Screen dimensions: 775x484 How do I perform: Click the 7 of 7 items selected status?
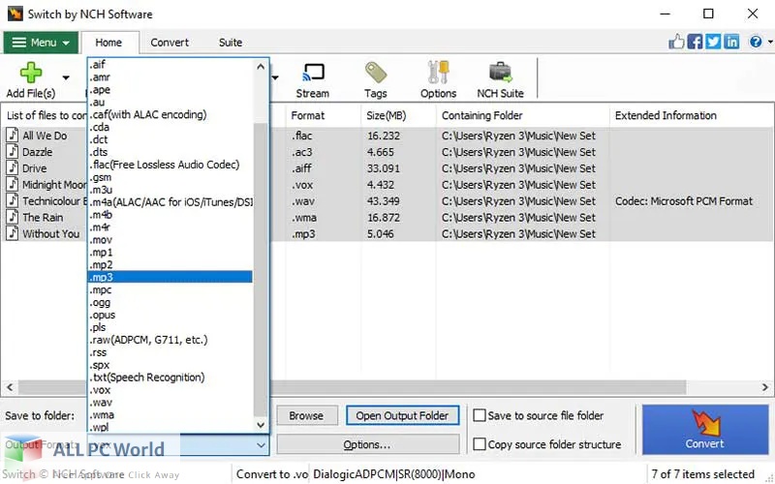pos(702,474)
